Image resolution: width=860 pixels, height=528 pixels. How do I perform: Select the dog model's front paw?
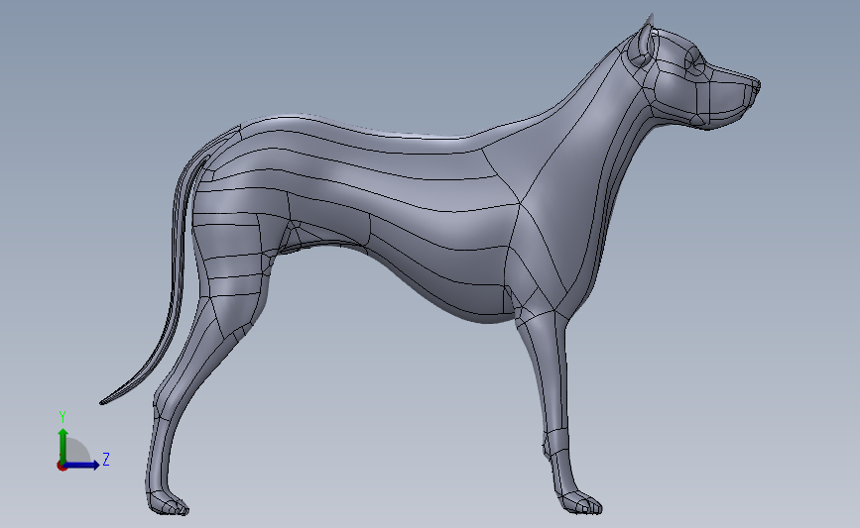tap(580, 503)
